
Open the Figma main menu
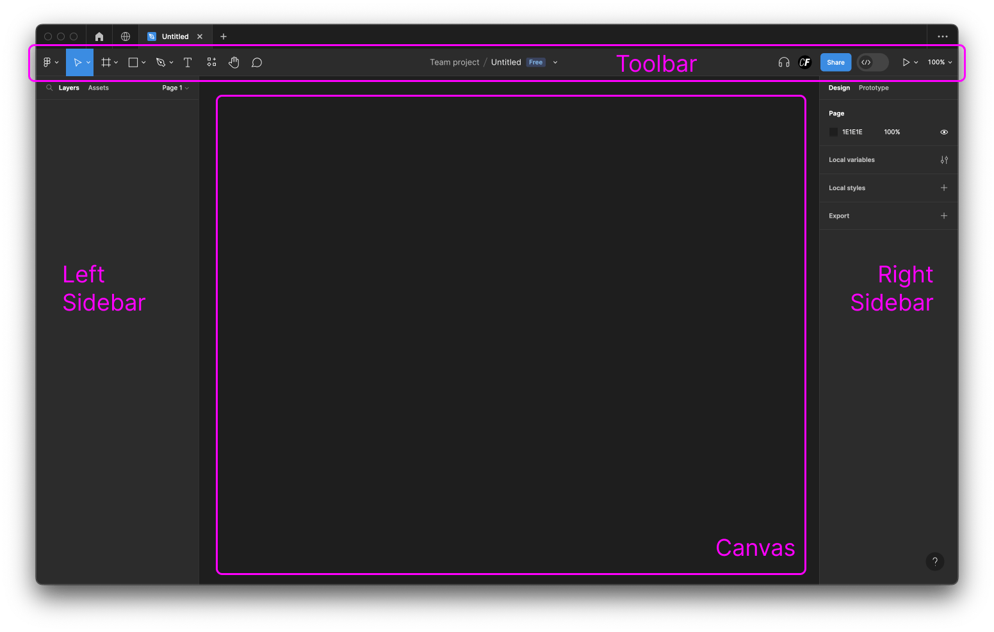(x=51, y=62)
